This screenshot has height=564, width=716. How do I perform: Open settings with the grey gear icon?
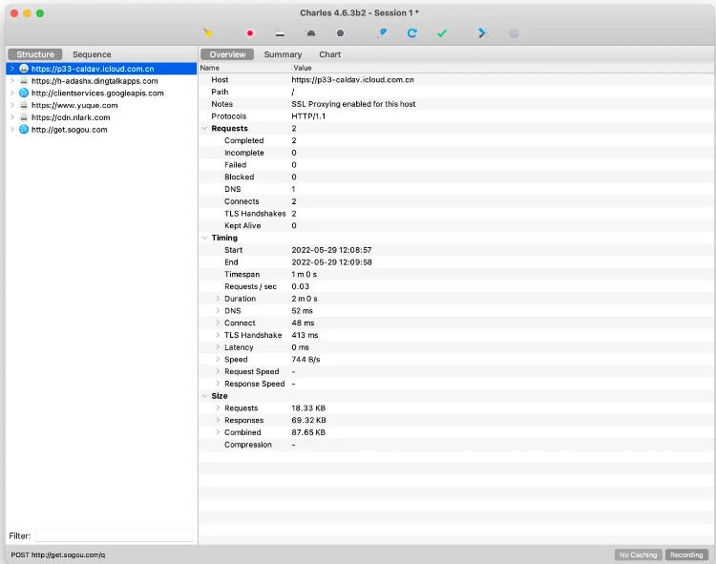pos(514,32)
